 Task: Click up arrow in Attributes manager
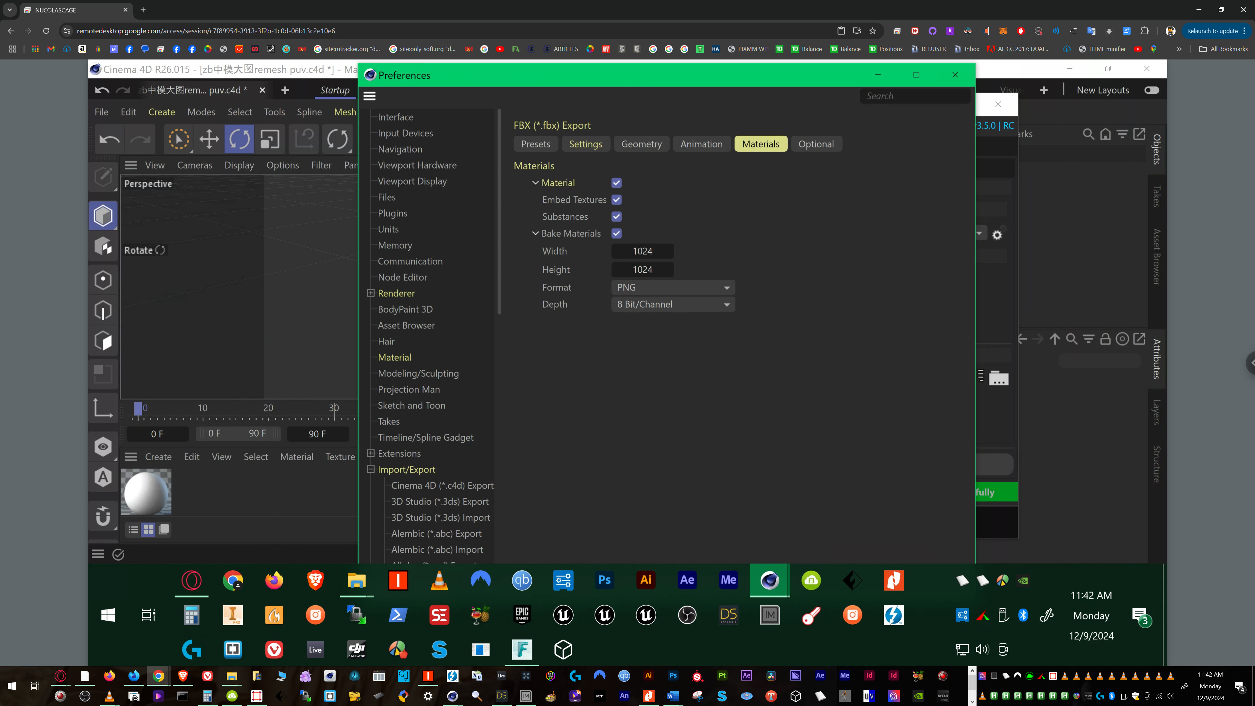[x=1055, y=339]
